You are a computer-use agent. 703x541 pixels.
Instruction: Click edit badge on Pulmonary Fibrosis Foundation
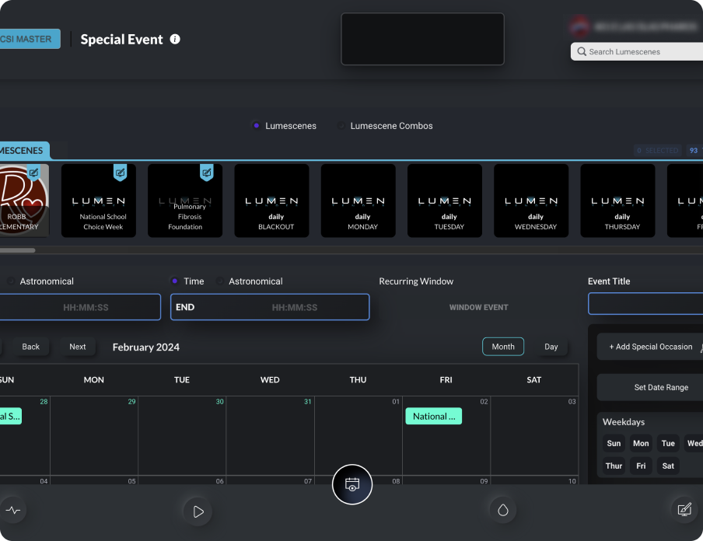pyautogui.click(x=207, y=172)
